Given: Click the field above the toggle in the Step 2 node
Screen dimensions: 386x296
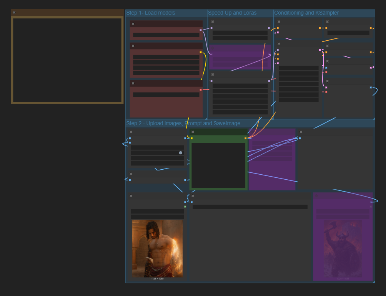Looking at the screenshot, I should (x=157, y=147).
